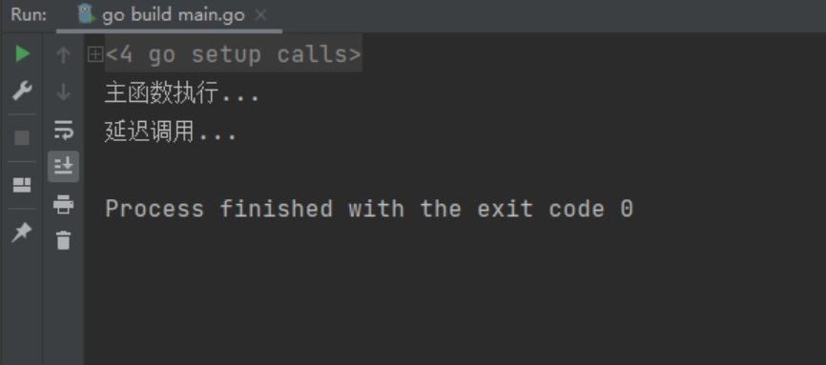826x365 pixels.
Task: Click the 'Run:' panel label
Action: [x=29, y=14]
